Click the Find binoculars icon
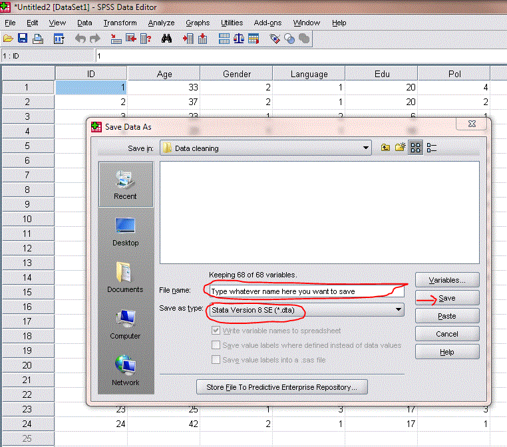 coord(166,39)
